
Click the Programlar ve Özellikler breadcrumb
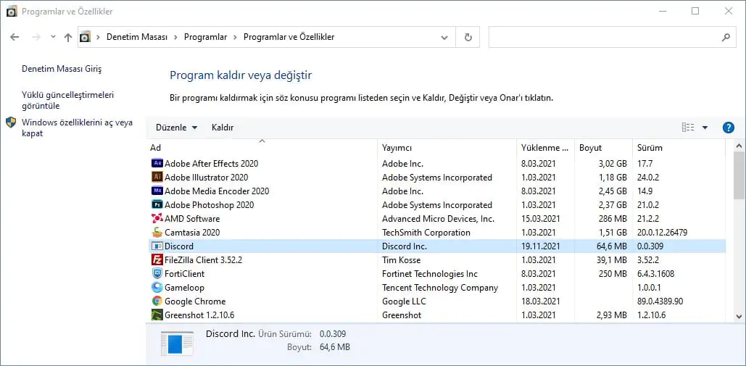coord(289,37)
